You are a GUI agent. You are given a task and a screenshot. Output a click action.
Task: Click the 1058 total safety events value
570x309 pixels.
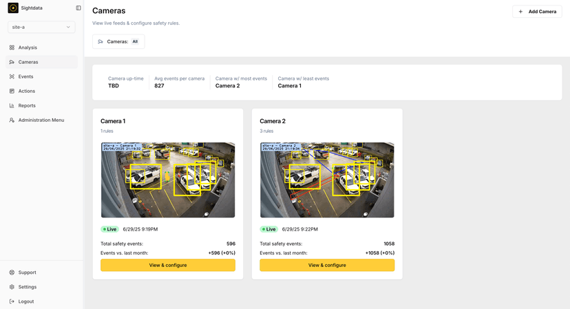389,244
